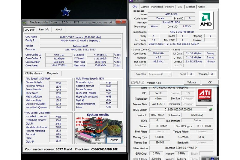Click the Core Cache L1 32 Kbyte value
This screenshot has width=240, height=160.
(59, 55)
